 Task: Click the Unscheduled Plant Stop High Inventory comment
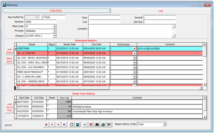(x=137, y=112)
